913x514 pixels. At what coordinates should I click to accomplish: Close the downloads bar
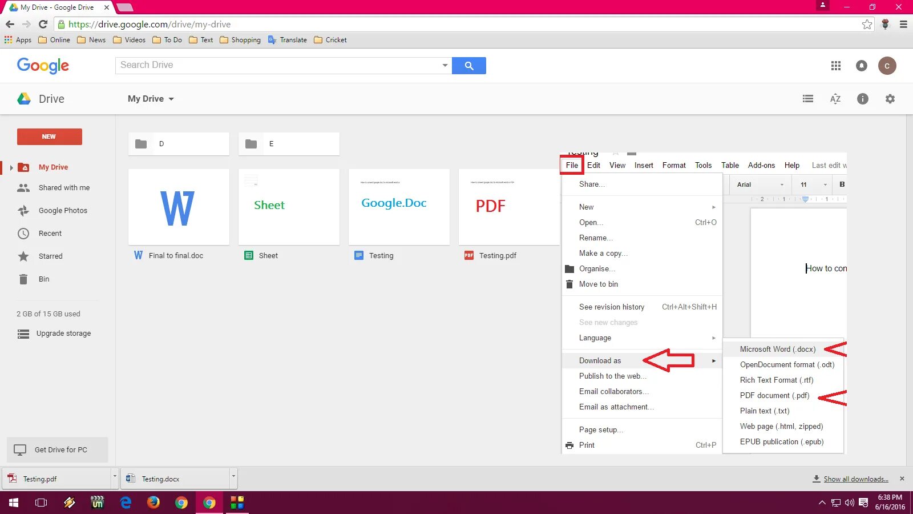tap(902, 479)
